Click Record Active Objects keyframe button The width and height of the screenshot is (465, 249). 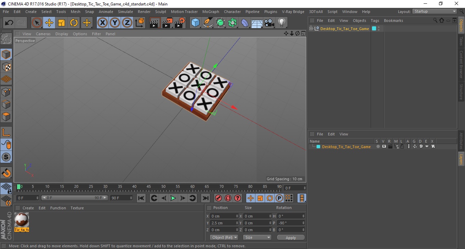click(218, 198)
